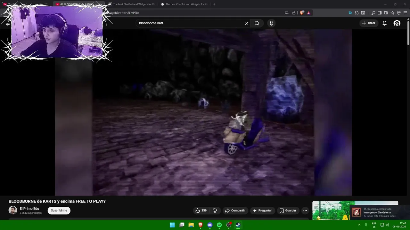
Task: Save video with the Guardar button
Action: (288, 211)
